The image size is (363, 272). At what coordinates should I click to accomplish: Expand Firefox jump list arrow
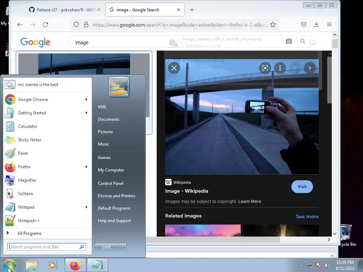pyautogui.click(x=86, y=167)
